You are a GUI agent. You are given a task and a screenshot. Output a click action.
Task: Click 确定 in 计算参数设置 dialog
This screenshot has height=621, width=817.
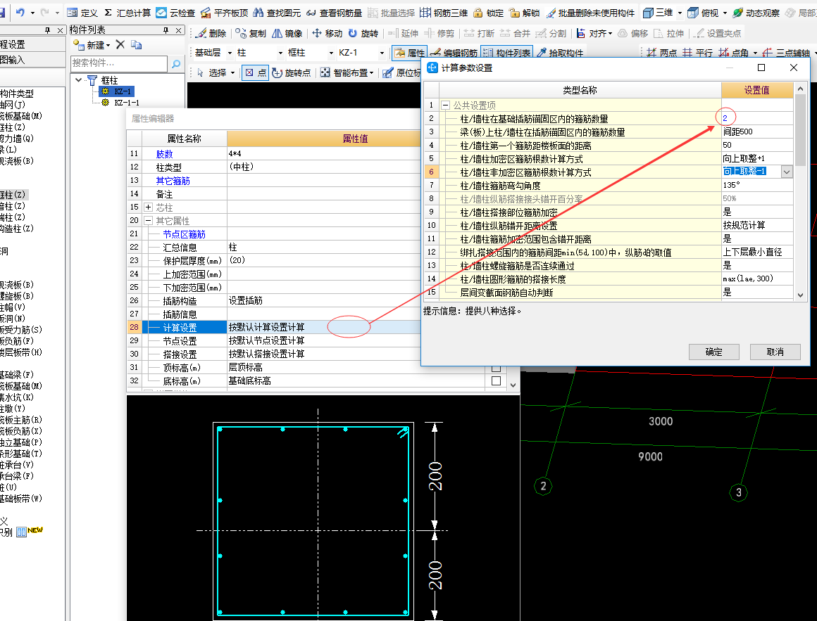tap(714, 352)
